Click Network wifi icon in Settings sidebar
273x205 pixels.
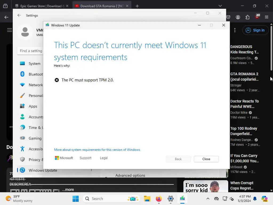click(x=22, y=85)
